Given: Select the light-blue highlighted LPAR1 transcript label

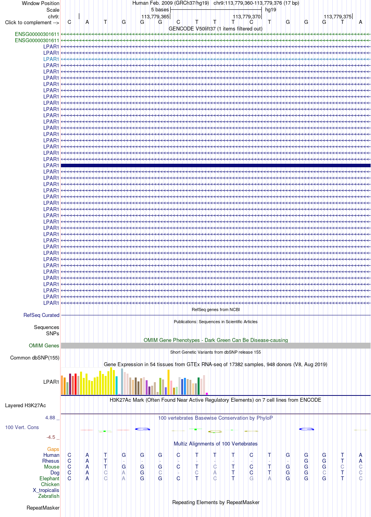Looking at the screenshot, I should pyautogui.click(x=51, y=59).
